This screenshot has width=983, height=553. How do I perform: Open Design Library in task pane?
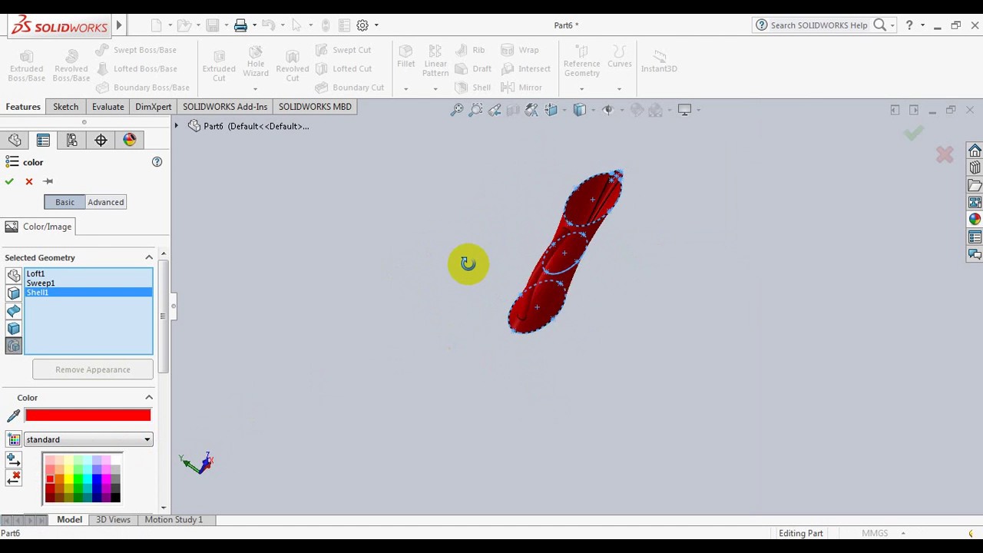click(975, 168)
